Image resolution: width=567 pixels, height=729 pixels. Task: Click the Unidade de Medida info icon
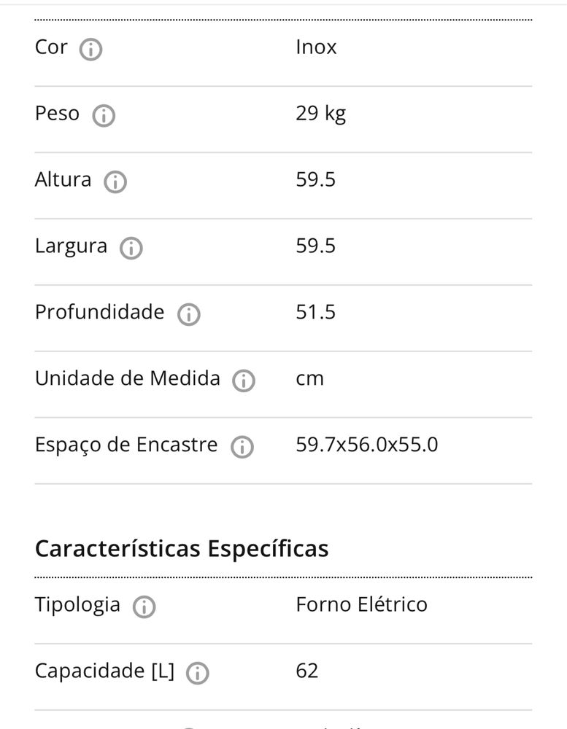pos(244,381)
